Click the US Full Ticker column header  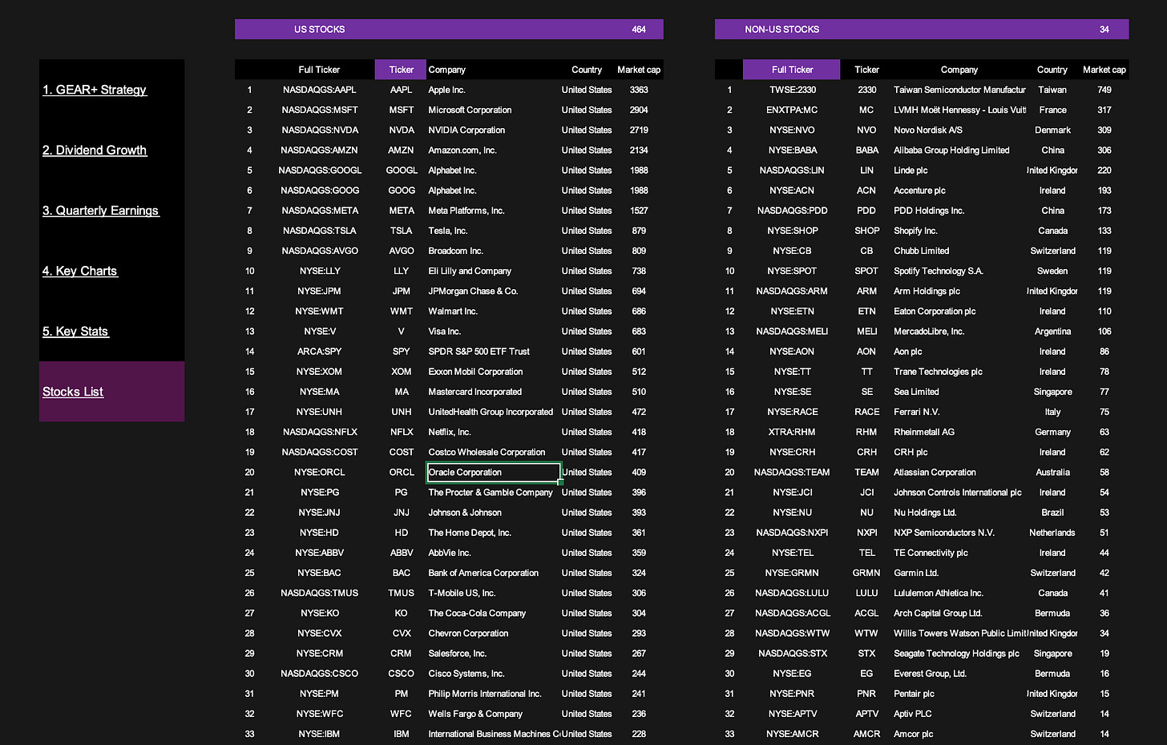[319, 70]
